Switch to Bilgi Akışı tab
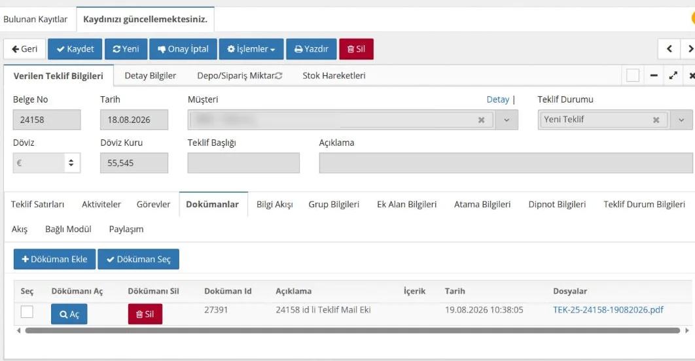695x361 pixels. [275, 204]
